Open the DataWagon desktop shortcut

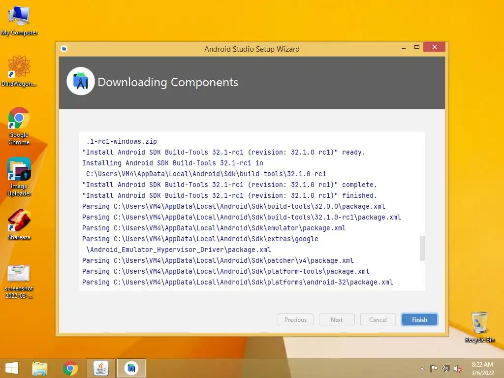point(19,71)
